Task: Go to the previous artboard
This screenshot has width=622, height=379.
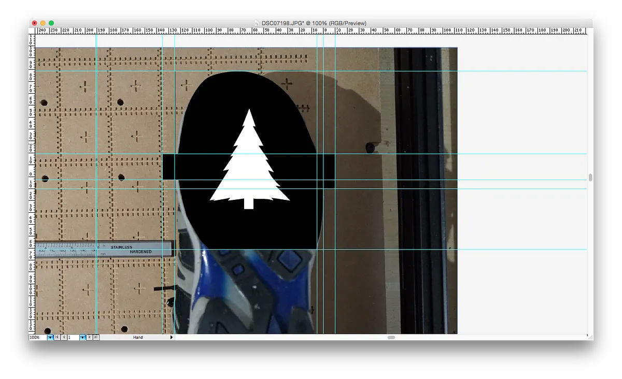Action: click(64, 337)
